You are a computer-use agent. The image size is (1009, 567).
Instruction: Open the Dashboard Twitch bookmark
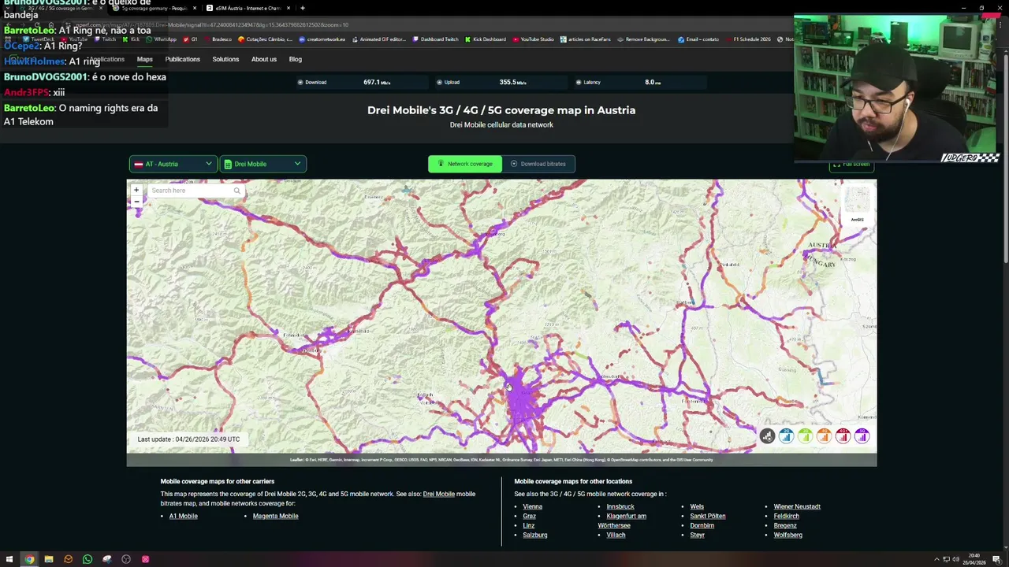(435, 39)
